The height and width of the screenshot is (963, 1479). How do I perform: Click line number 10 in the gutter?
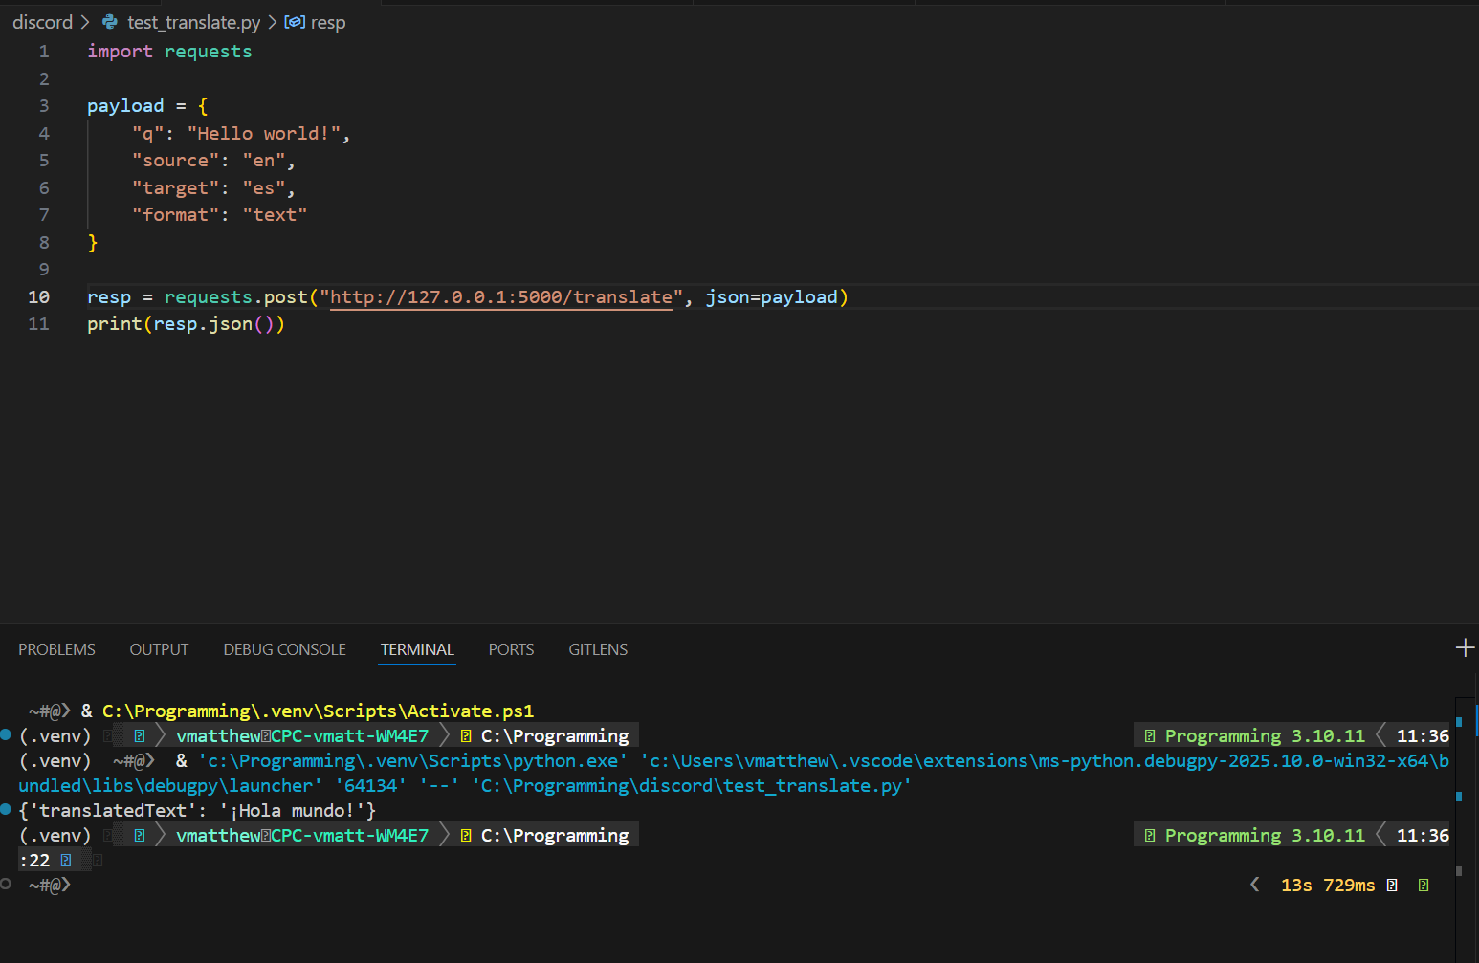(38, 297)
